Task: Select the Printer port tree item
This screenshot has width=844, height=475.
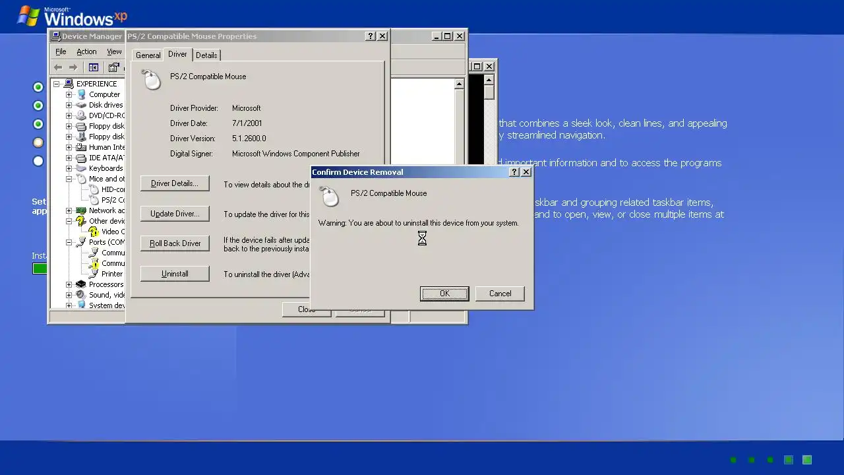Action: [112, 274]
